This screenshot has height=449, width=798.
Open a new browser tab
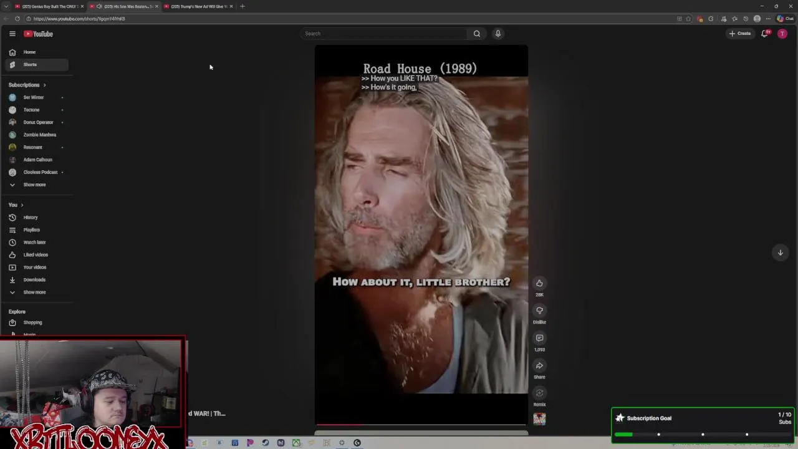[x=243, y=6]
